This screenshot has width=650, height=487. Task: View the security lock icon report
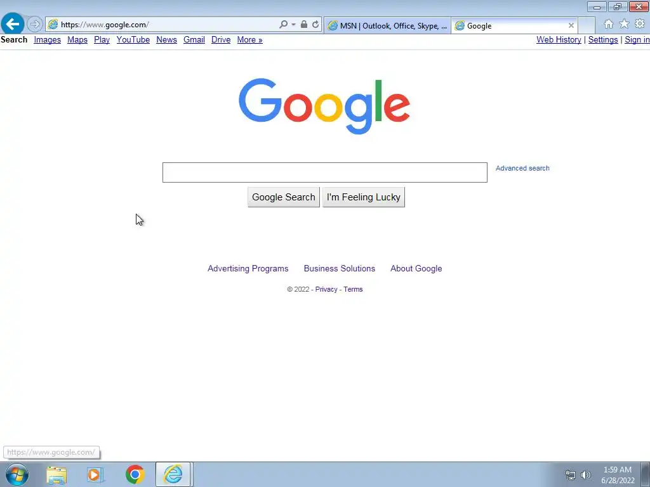point(304,25)
